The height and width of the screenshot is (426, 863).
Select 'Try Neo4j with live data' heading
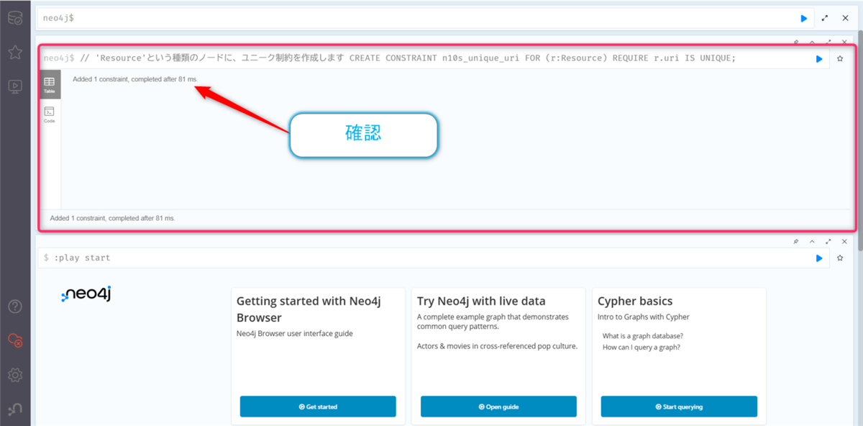pos(481,301)
